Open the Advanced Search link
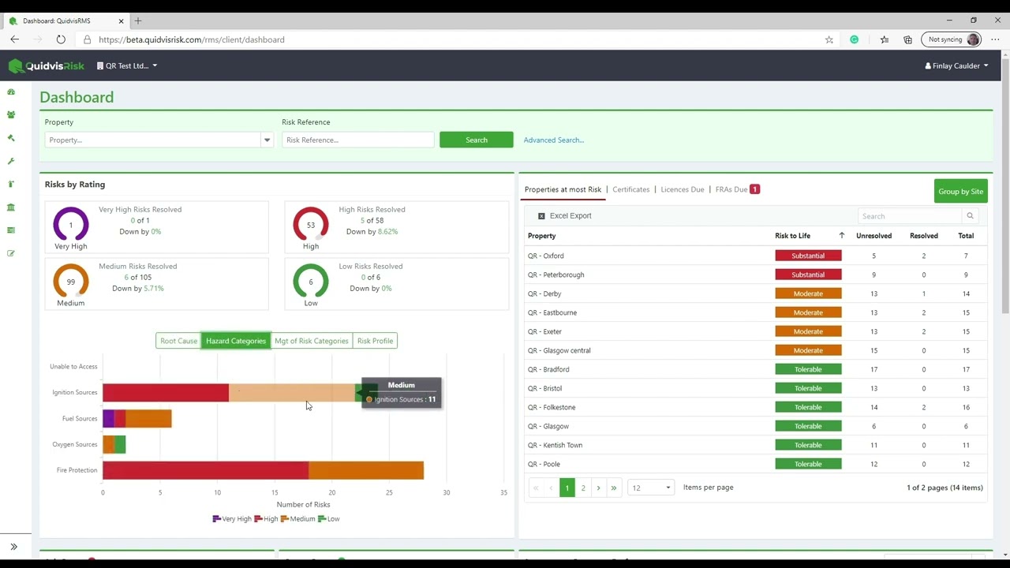Image resolution: width=1010 pixels, height=568 pixels. pyautogui.click(x=554, y=140)
